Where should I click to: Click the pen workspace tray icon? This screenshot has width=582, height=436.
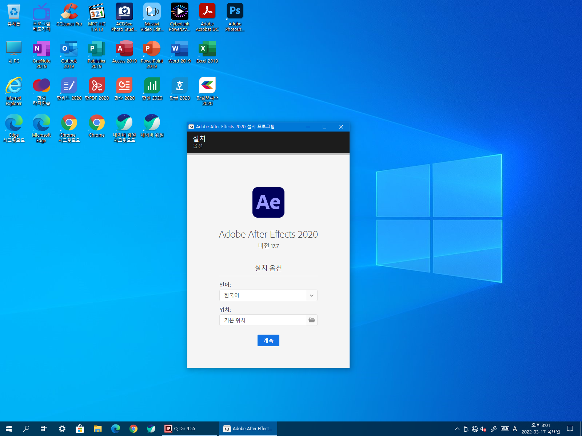494,429
